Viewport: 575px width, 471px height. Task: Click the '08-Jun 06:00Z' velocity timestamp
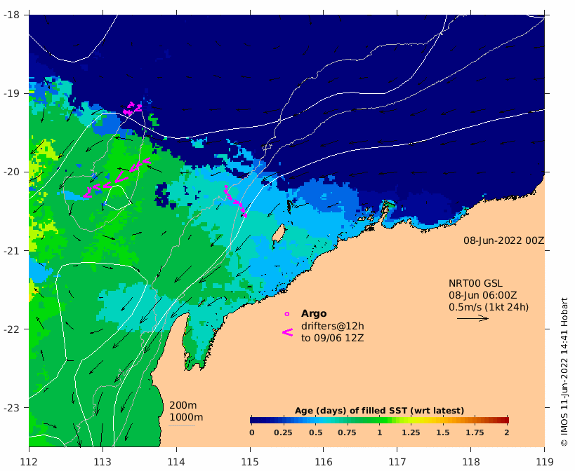click(x=483, y=295)
